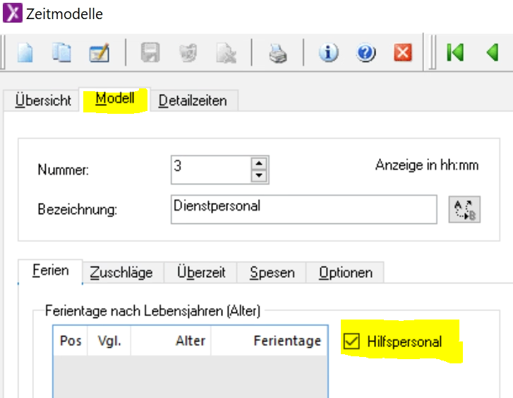The height and width of the screenshot is (398, 513).
Task: Click the translation icon beside Bezeichnung
Action: pos(464,210)
